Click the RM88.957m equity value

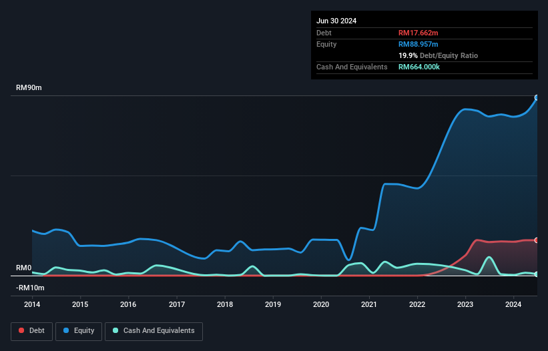click(418, 44)
